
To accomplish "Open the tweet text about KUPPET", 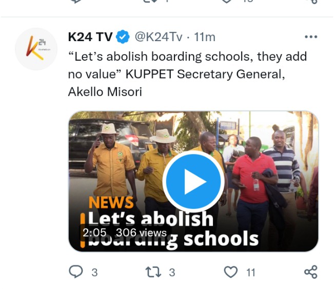I will pos(187,74).
